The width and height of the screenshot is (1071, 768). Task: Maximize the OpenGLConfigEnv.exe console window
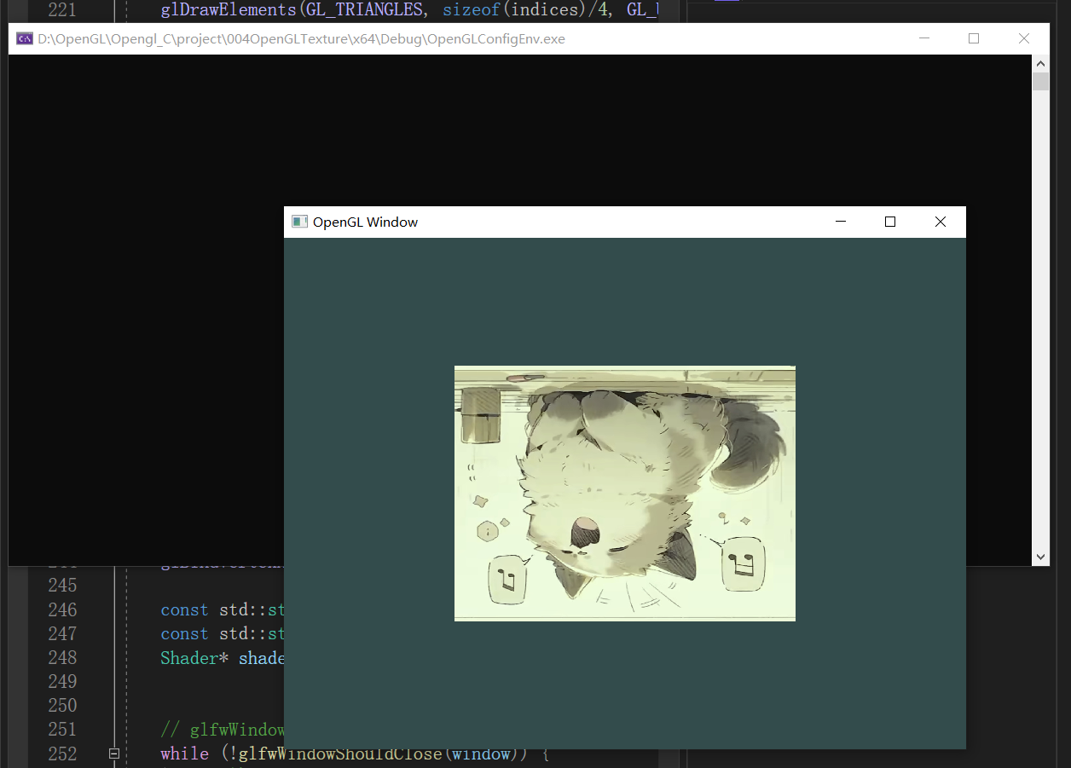974,38
